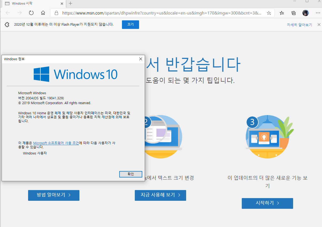Open 'Microsoft 소프트웨어 사용 조건' link
322x227 pixels.
(x=56, y=143)
